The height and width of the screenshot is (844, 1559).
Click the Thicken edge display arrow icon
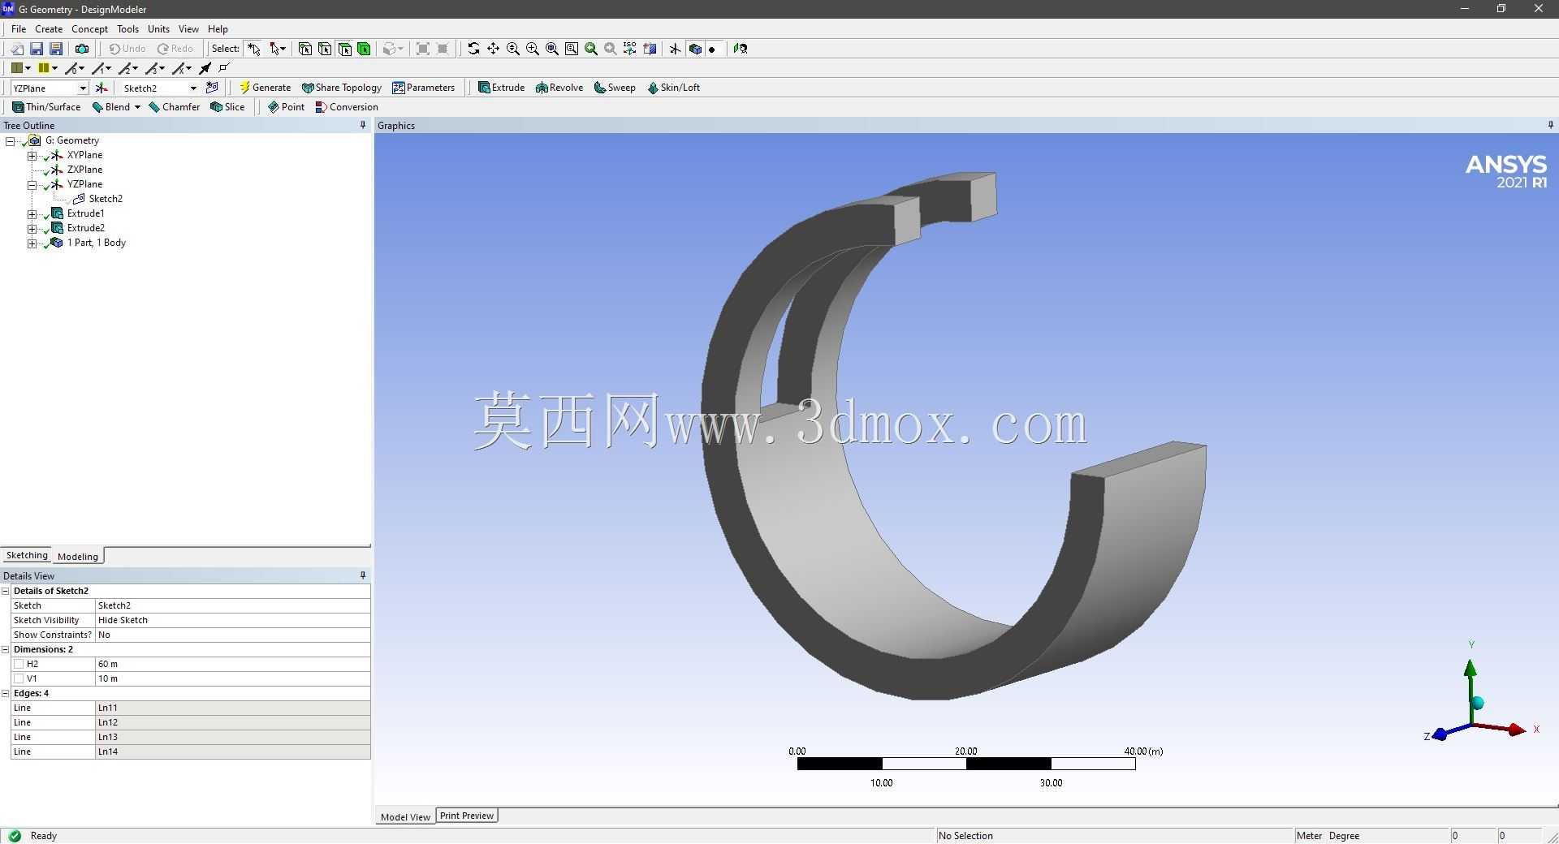pyautogui.click(x=205, y=68)
